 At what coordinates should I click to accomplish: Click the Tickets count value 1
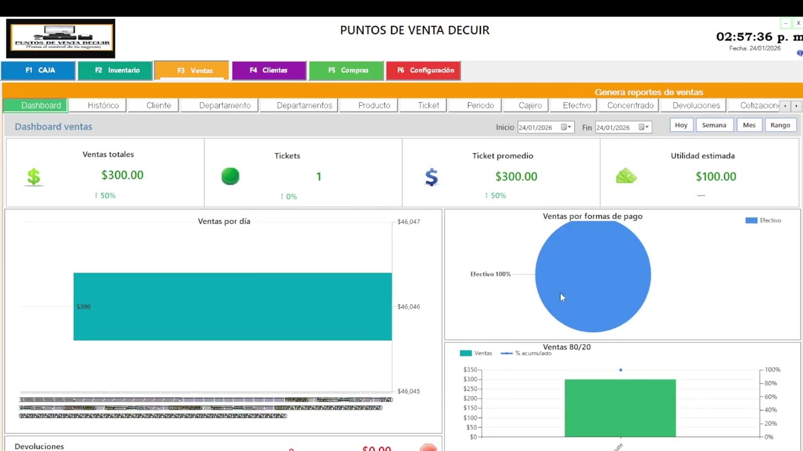click(x=319, y=177)
